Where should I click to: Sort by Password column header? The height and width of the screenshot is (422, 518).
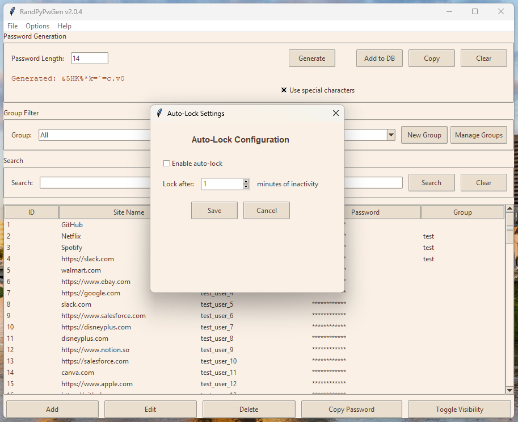tap(365, 212)
